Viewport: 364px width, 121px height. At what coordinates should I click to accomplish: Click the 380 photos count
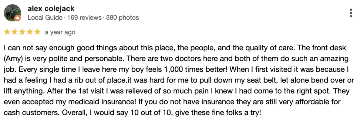tap(123, 18)
